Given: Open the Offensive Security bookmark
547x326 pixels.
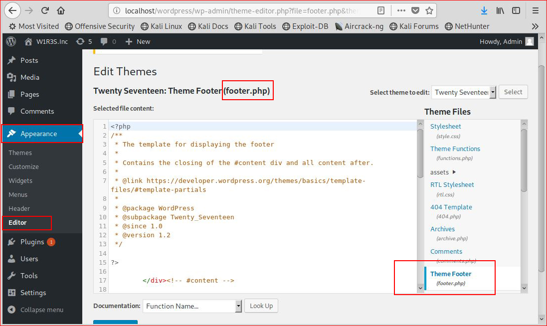Looking at the screenshot, I should (x=100, y=26).
